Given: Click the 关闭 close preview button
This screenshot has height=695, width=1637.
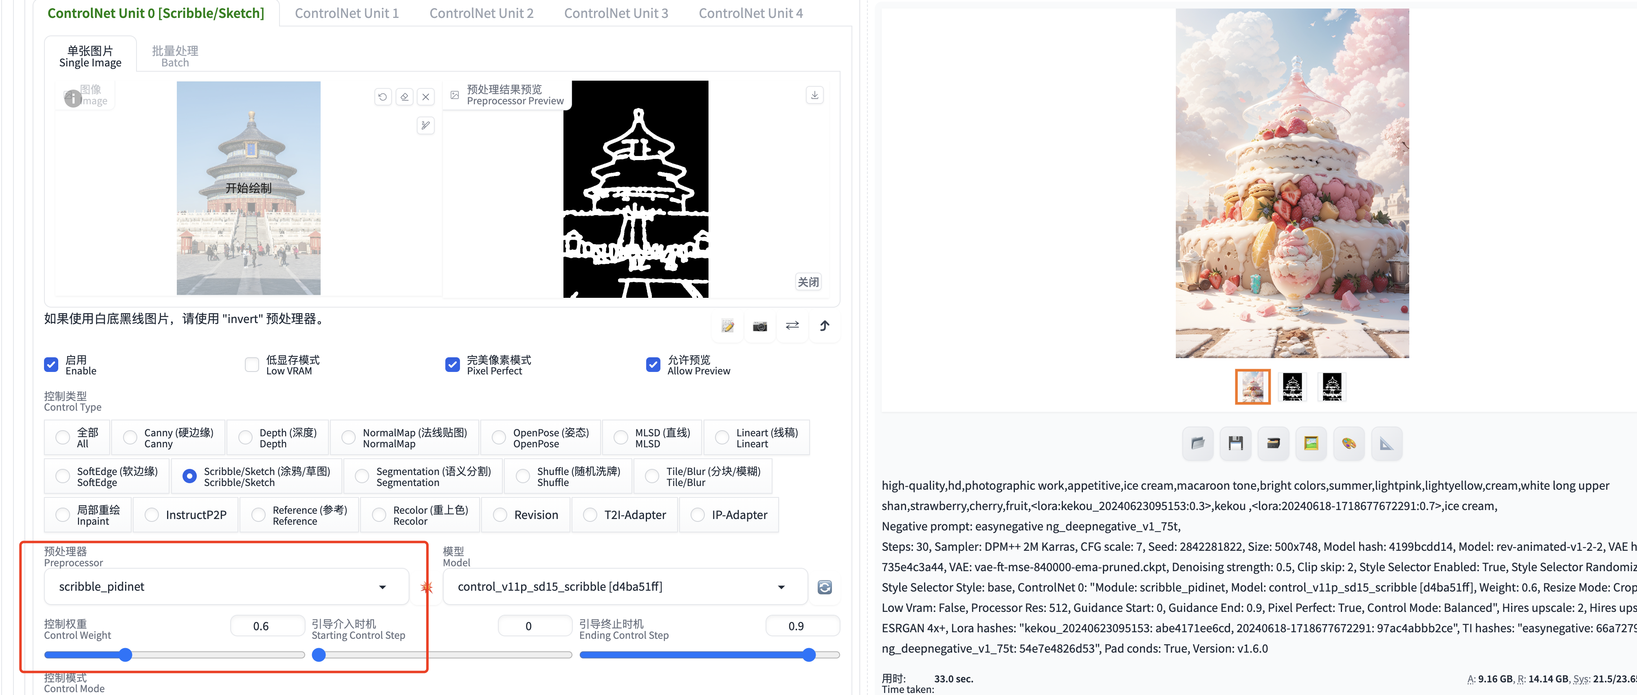Looking at the screenshot, I should (x=808, y=282).
